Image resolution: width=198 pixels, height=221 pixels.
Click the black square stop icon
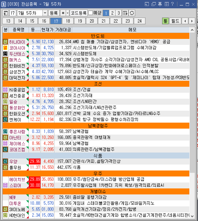click(63, 13)
